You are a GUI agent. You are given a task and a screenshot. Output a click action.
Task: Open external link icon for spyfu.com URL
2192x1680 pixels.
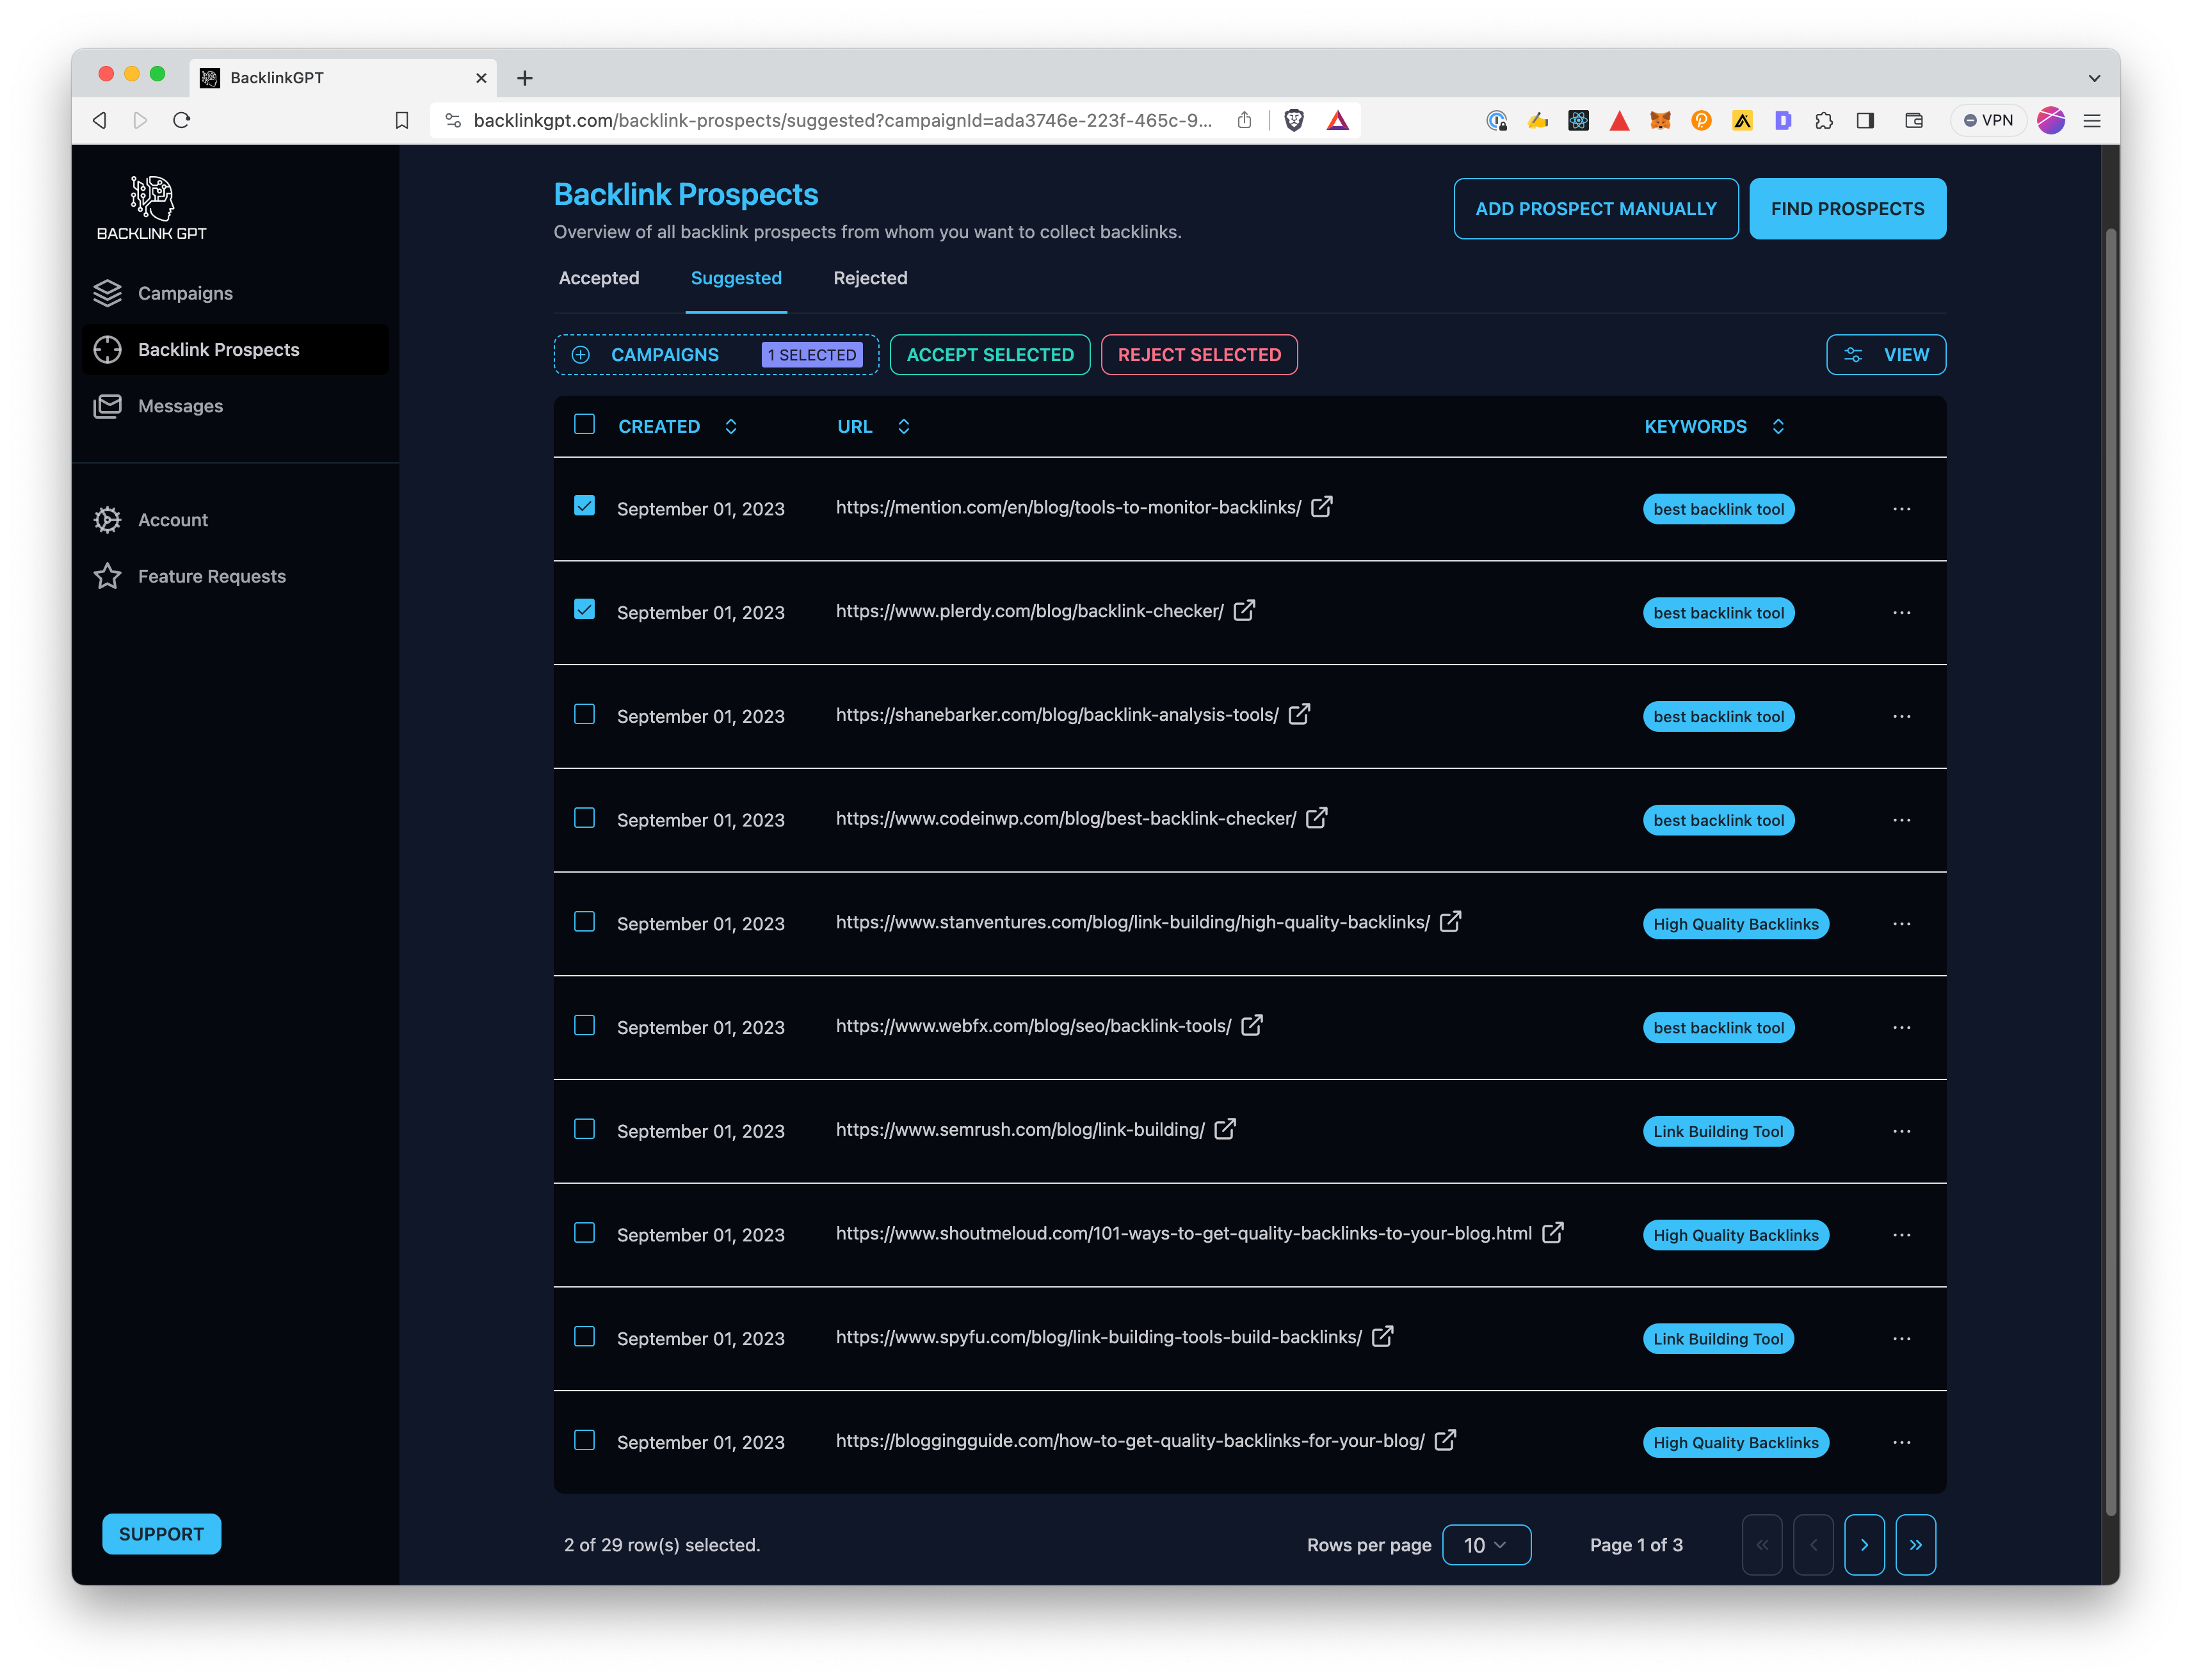pos(1382,1337)
